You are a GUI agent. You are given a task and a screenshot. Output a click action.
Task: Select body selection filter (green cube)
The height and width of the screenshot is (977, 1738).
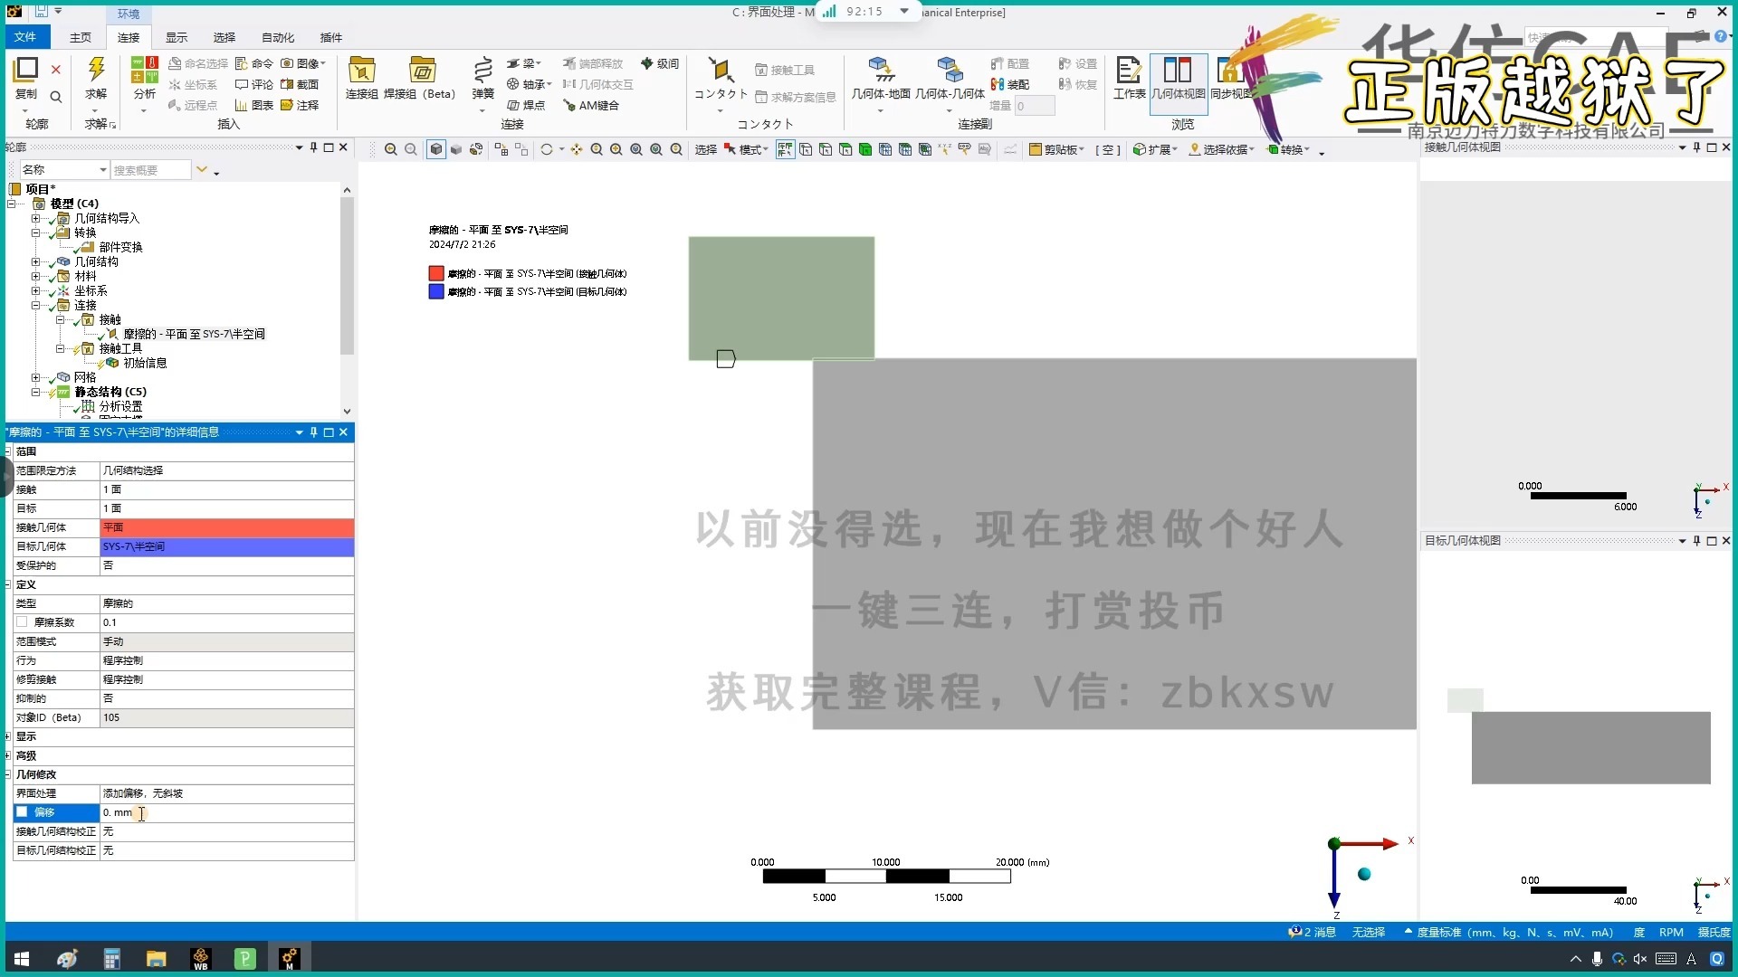865,150
